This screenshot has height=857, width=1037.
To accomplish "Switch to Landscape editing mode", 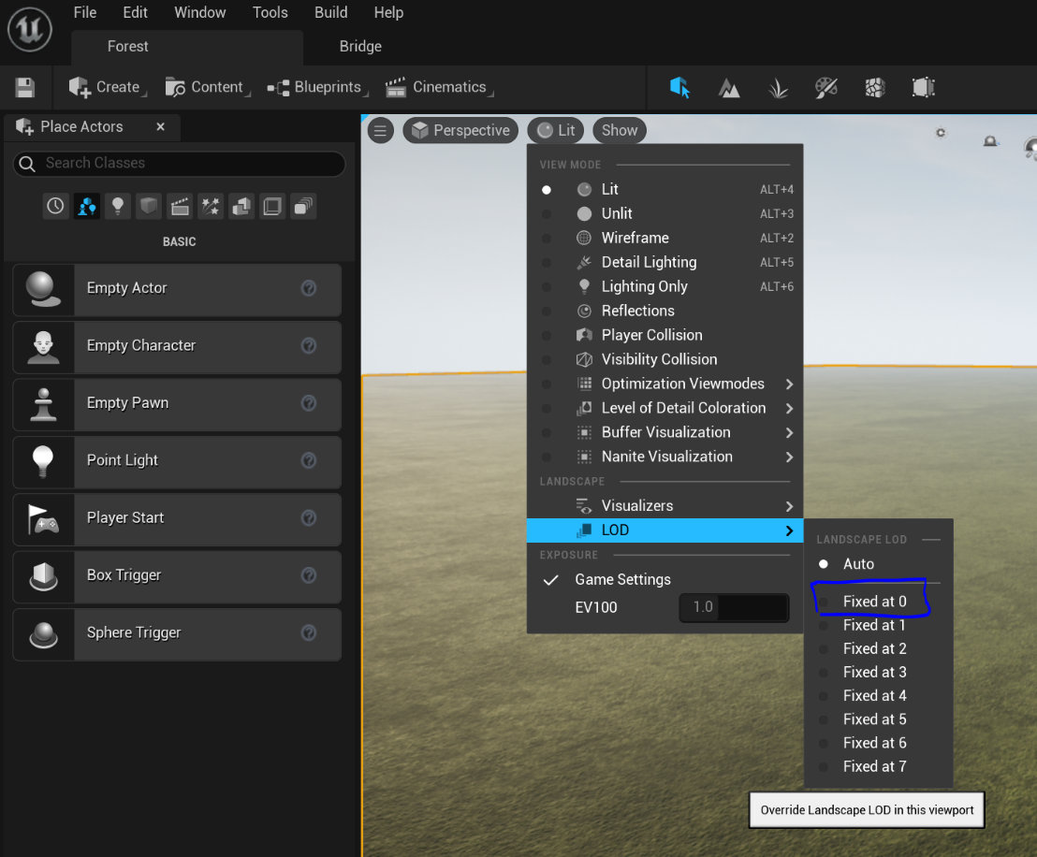I will [x=729, y=87].
